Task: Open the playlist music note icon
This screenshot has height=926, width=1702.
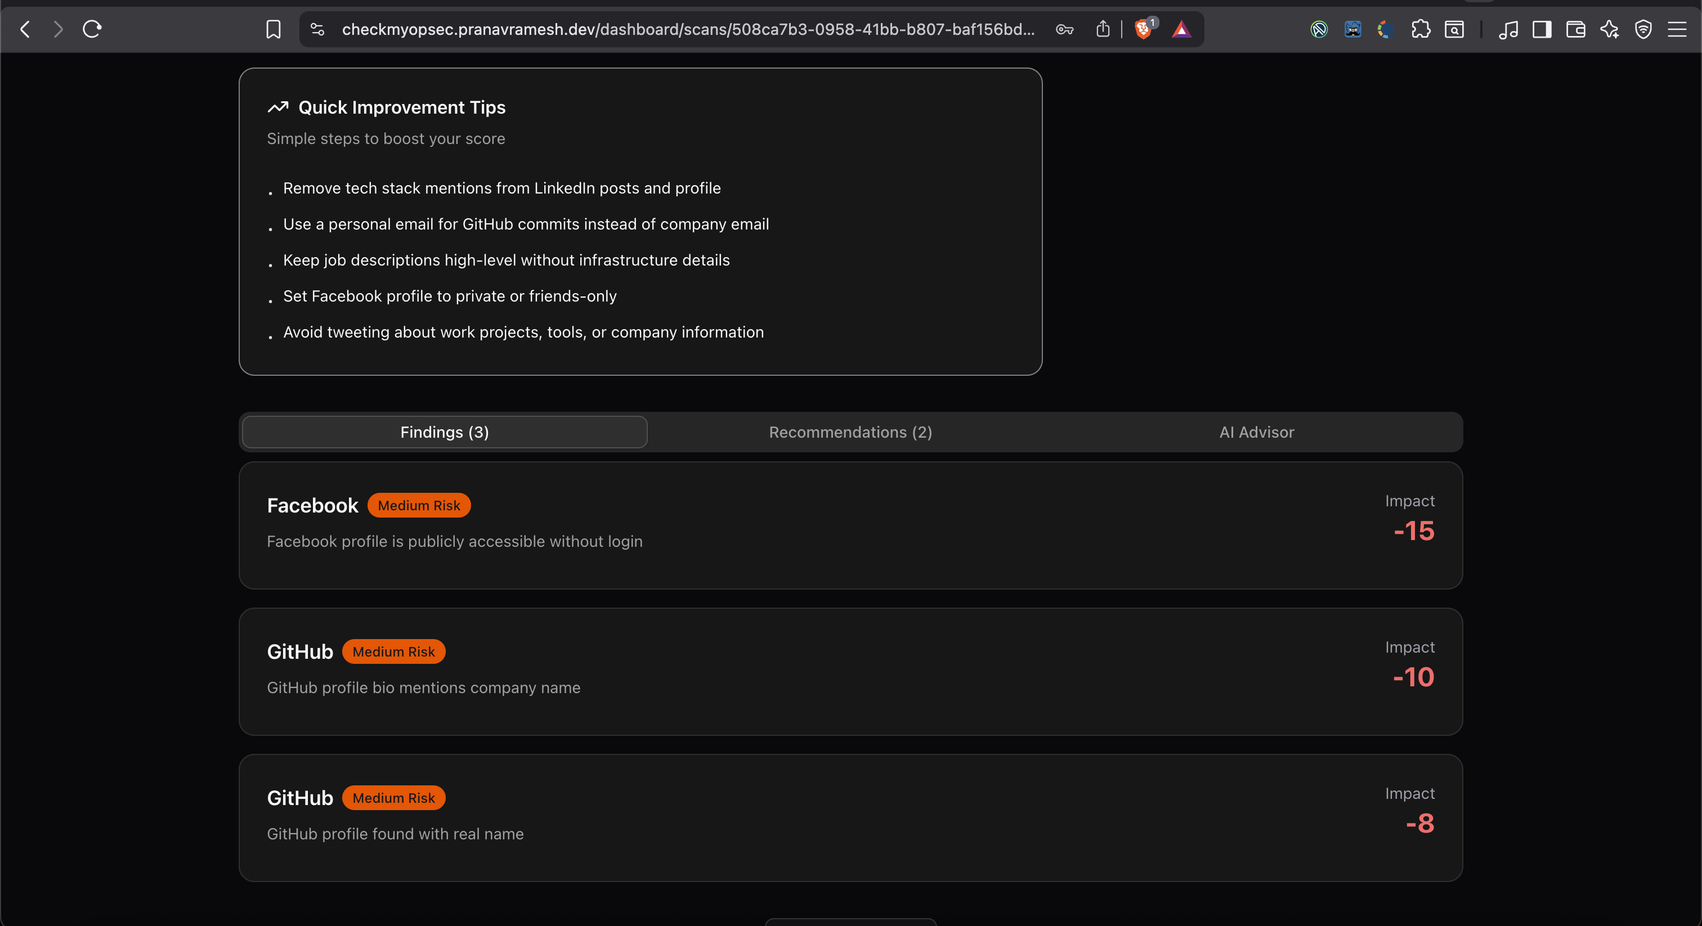Action: (1508, 29)
